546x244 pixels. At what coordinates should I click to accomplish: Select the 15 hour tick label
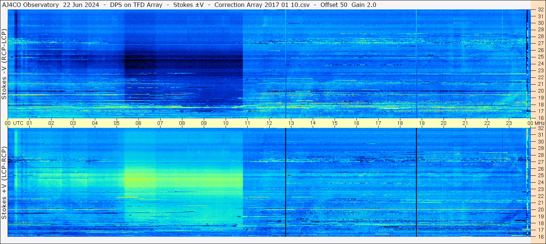[x=335, y=123]
